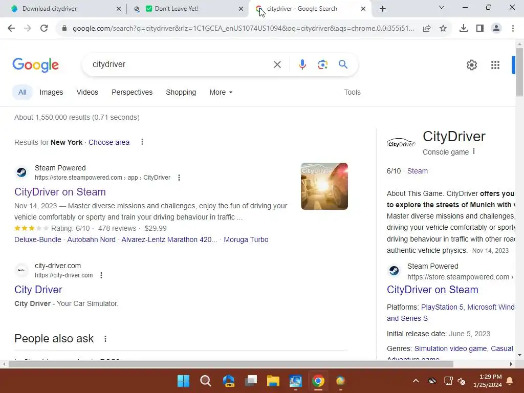The height and width of the screenshot is (393, 524).
Task: Open tab search chevron in title bar
Action: click(x=442, y=7)
